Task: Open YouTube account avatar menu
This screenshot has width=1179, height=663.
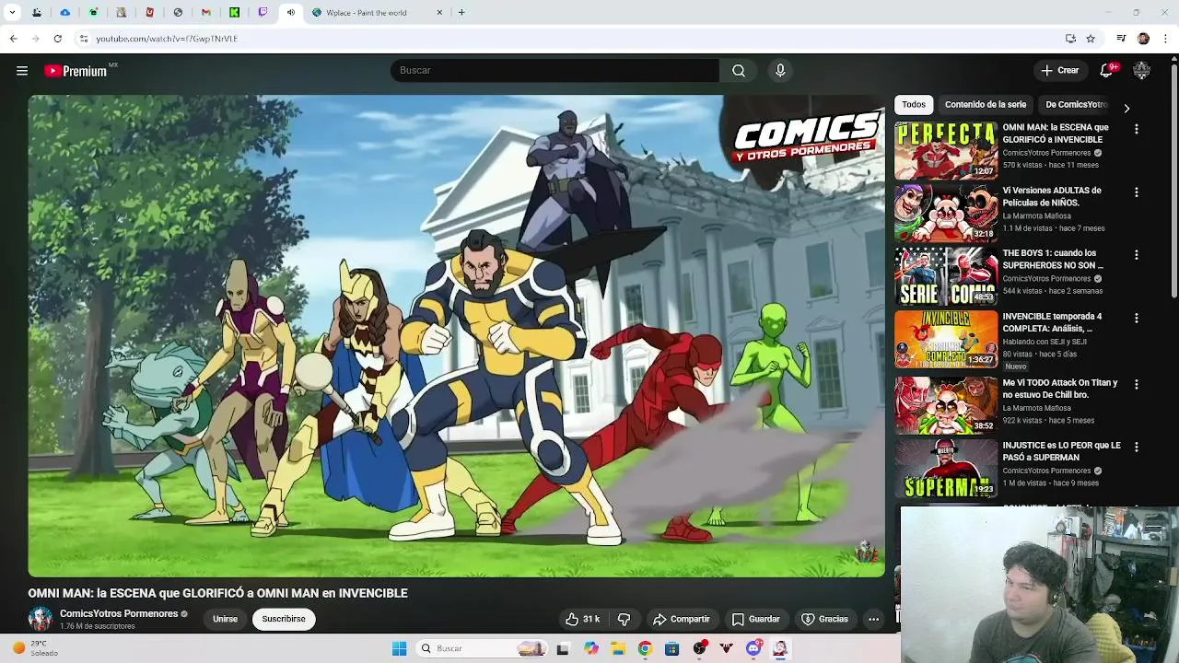Action: click(1142, 71)
